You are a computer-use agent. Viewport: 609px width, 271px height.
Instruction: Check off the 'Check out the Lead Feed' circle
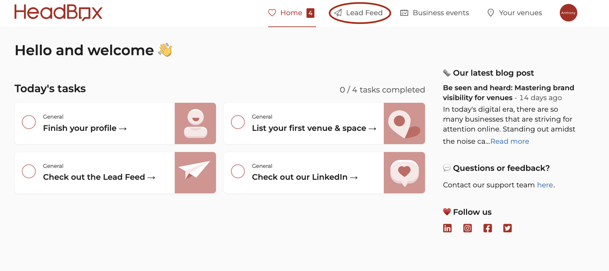point(29,171)
